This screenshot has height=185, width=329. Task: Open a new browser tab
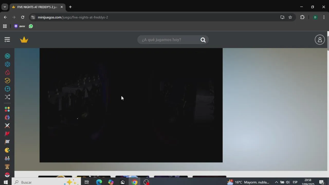[x=70, y=7]
